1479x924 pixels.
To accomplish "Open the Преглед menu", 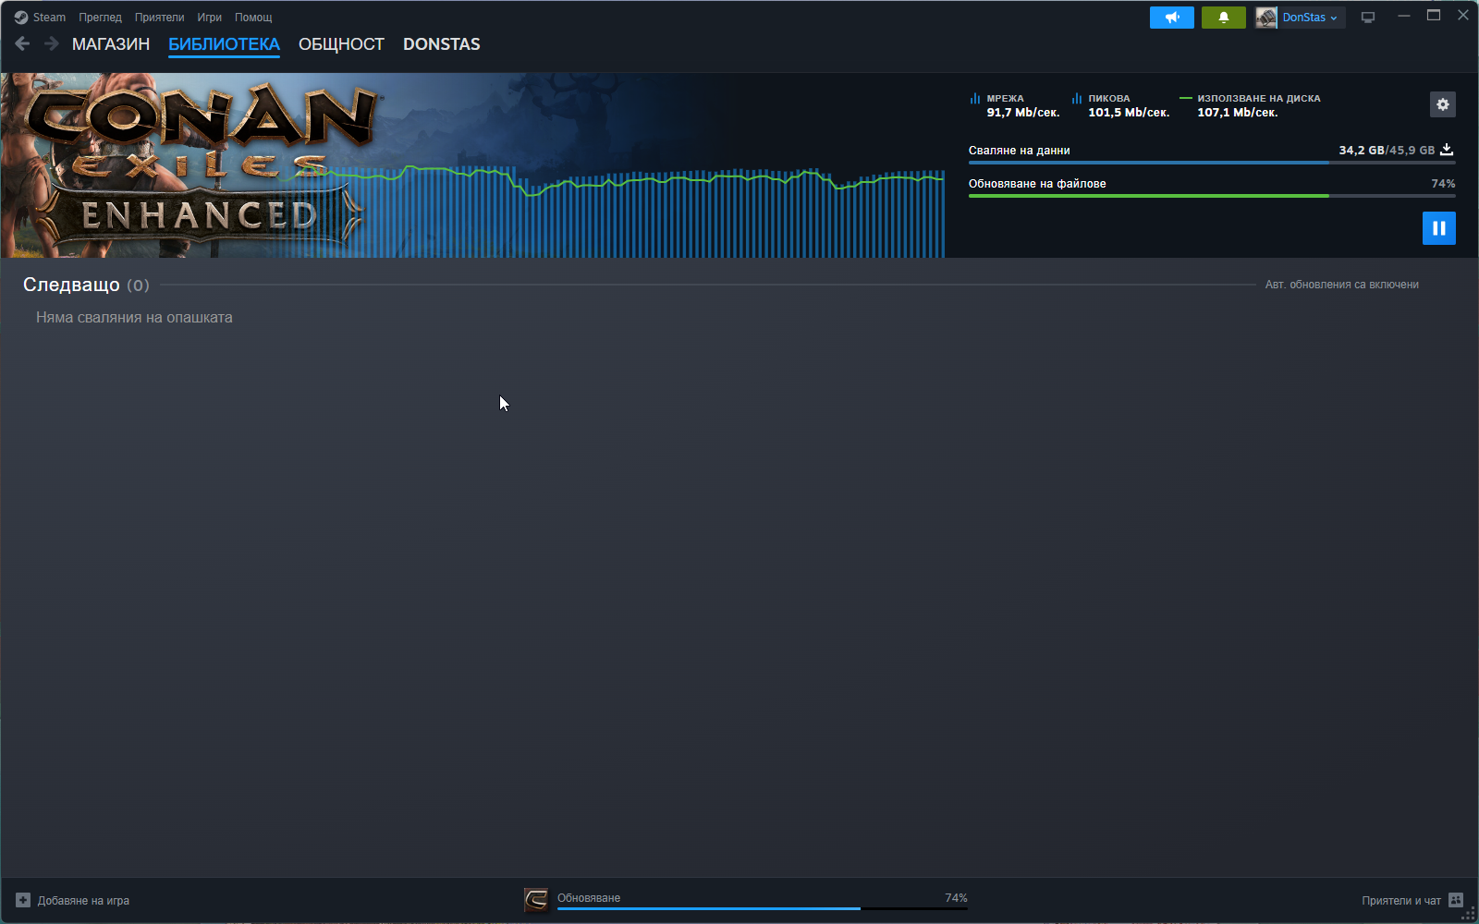I will click(x=100, y=18).
